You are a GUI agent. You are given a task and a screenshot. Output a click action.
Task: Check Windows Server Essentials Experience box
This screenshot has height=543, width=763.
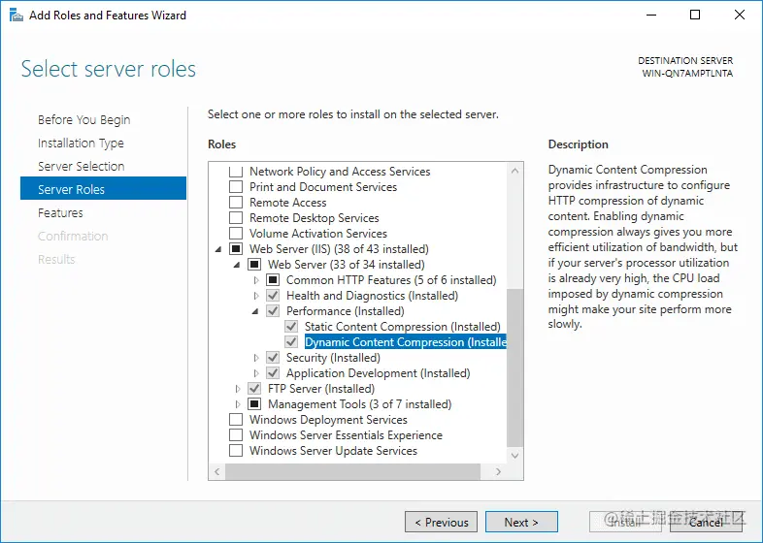[236, 435]
